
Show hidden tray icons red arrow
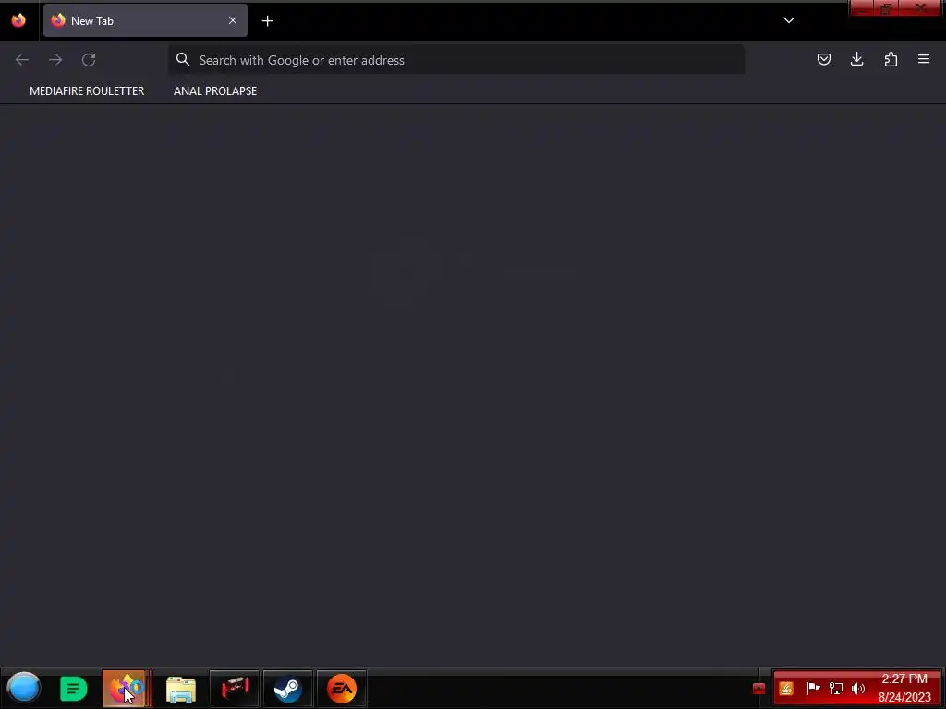[x=758, y=689]
